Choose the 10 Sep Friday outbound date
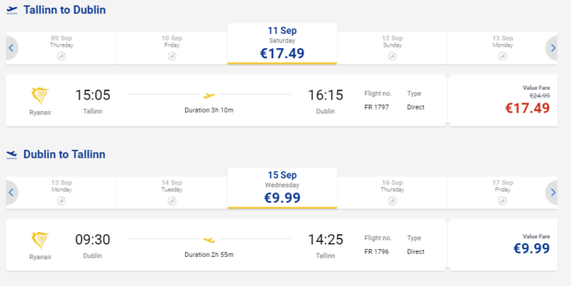571x286 pixels. click(172, 48)
